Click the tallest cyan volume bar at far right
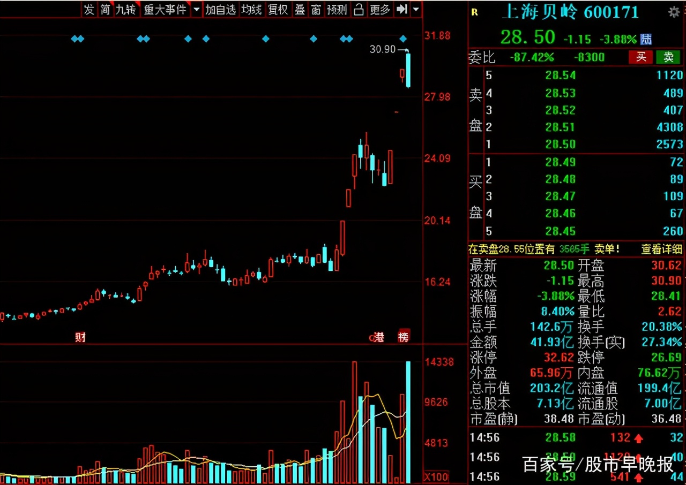Viewport: 686px width, 485px height. (408, 421)
